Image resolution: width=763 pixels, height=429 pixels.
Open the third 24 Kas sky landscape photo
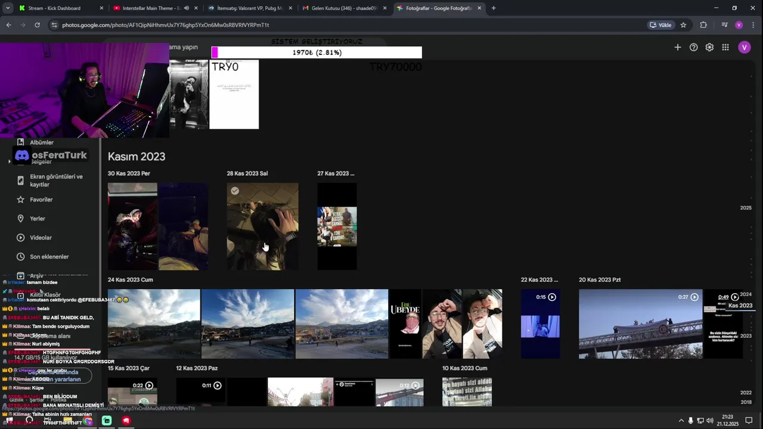(x=342, y=324)
